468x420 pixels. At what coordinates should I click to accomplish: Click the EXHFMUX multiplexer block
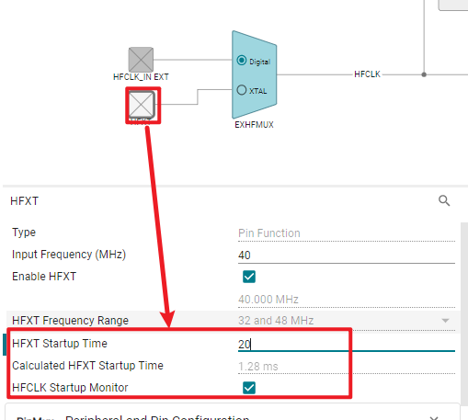pyautogui.click(x=254, y=74)
